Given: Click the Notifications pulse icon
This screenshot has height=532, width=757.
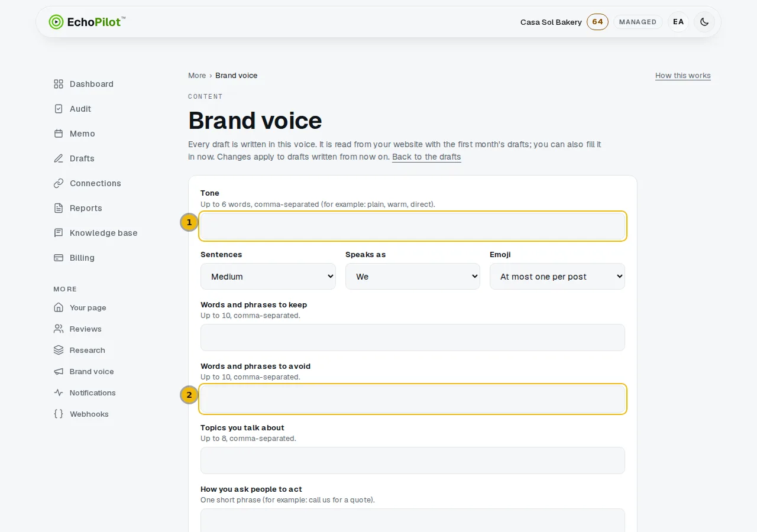Looking at the screenshot, I should pos(59,392).
